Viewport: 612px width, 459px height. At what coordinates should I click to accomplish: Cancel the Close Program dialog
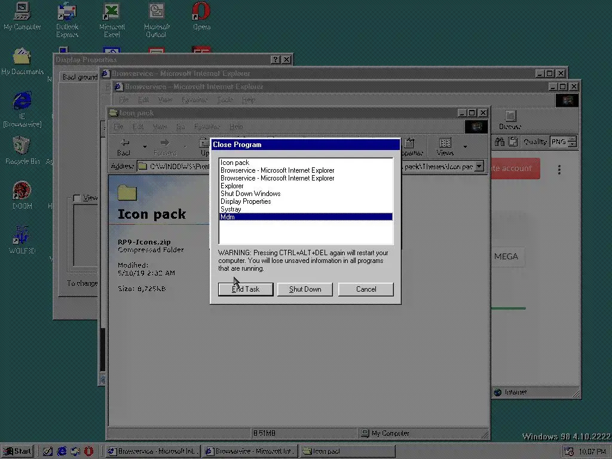(x=366, y=289)
